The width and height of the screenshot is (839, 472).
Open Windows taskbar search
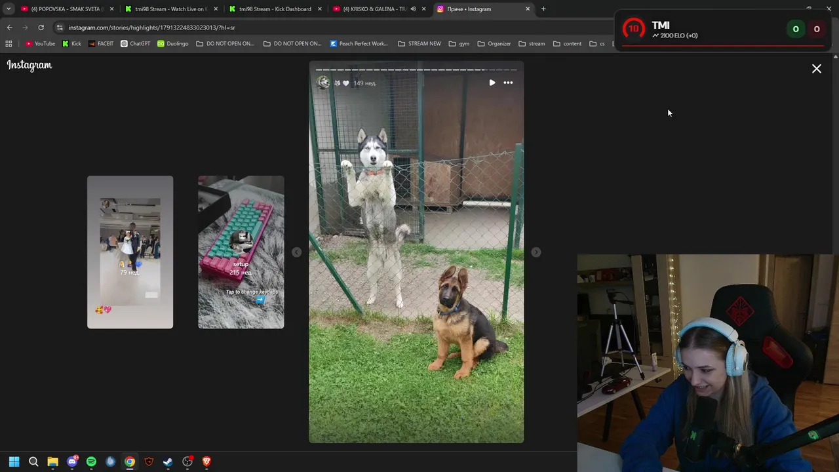point(33,462)
